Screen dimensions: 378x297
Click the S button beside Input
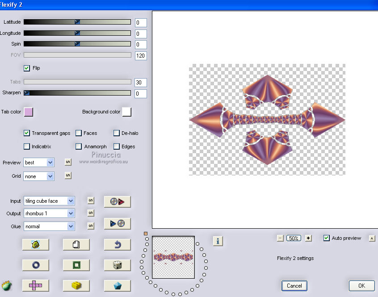pos(91,201)
